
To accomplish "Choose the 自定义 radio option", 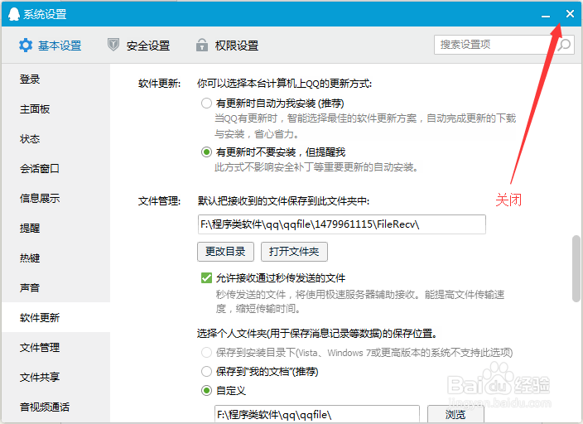I will (x=206, y=391).
